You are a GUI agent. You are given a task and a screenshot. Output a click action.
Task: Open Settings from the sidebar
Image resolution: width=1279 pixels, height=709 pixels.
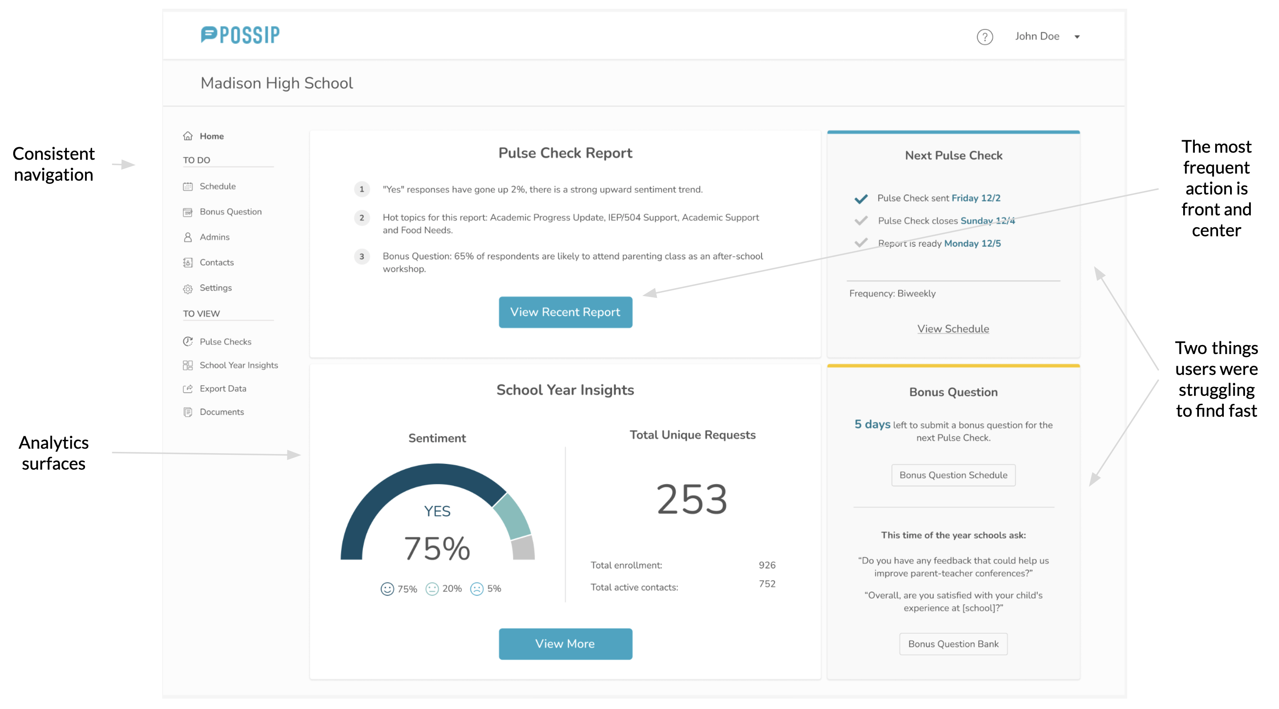(x=216, y=288)
